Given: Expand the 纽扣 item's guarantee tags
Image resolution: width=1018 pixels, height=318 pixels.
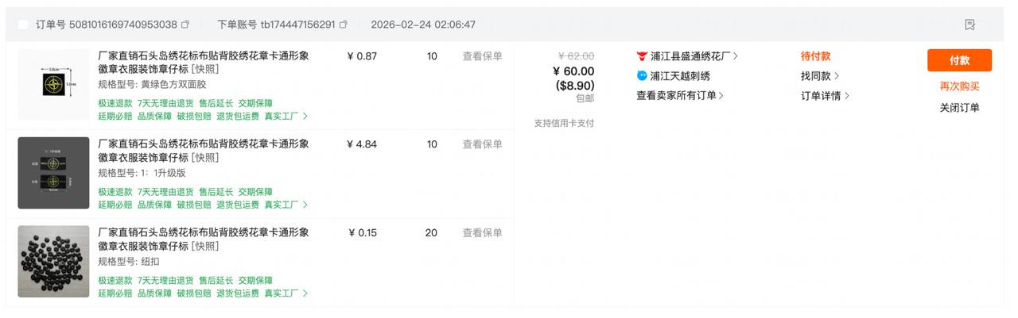Looking at the screenshot, I should [305, 293].
